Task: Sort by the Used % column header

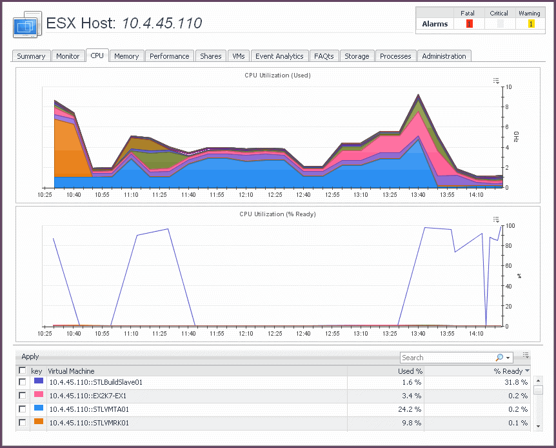Action: [410, 371]
